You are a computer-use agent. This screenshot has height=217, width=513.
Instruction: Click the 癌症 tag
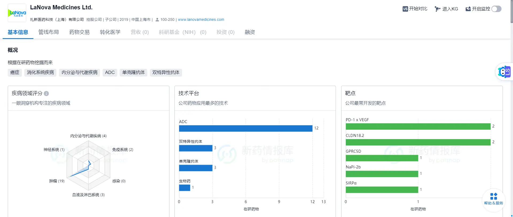tap(15, 72)
